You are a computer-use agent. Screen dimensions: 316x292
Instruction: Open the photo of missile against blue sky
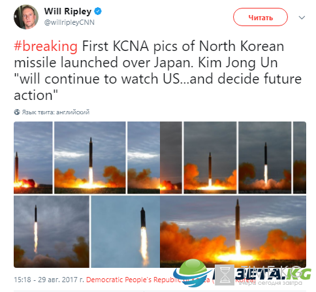(125, 231)
